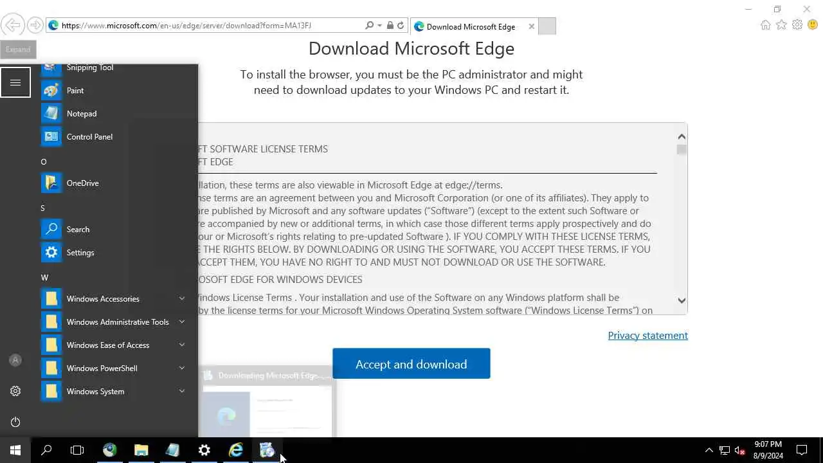Image resolution: width=823 pixels, height=463 pixels.
Task: Open the Search app entry in Start
Action: click(114, 230)
